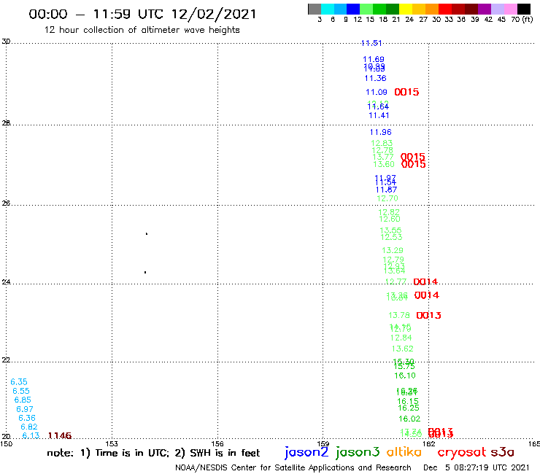Screen dimensions: 540x474
Task: Click the latitude axis label 28
Action: tap(6, 123)
